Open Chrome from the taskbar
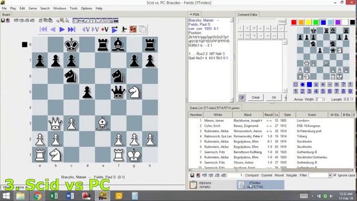 coord(37,196)
